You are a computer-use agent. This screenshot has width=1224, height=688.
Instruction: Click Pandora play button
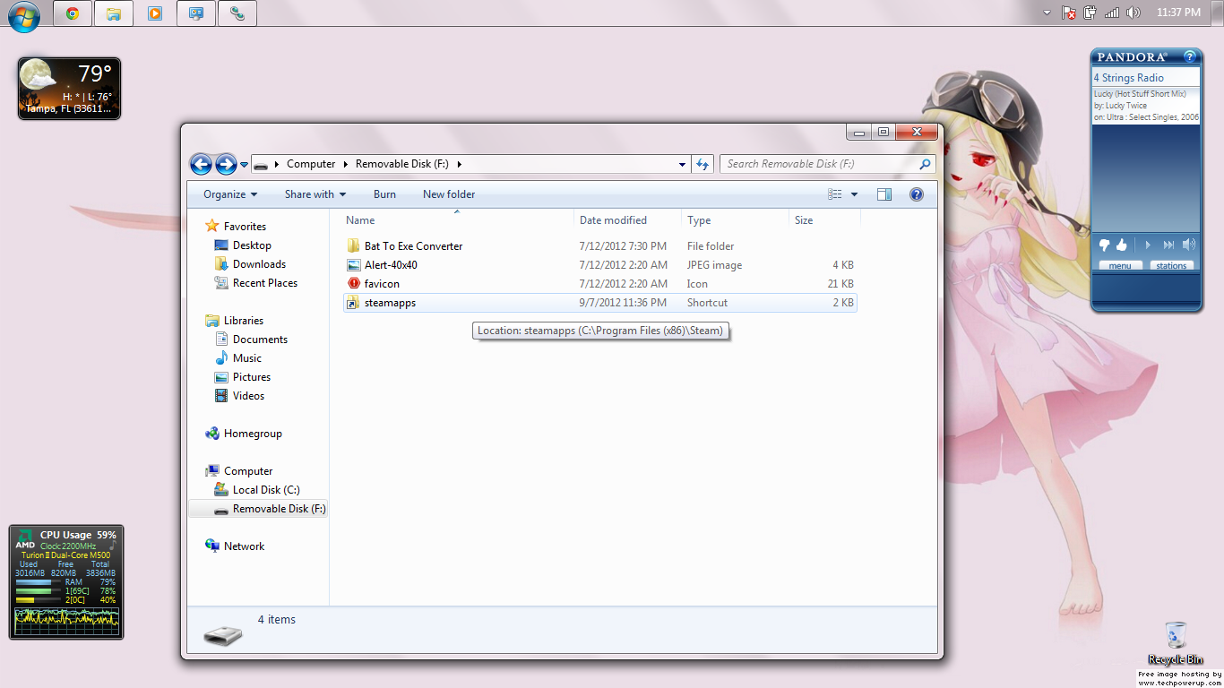pos(1147,245)
